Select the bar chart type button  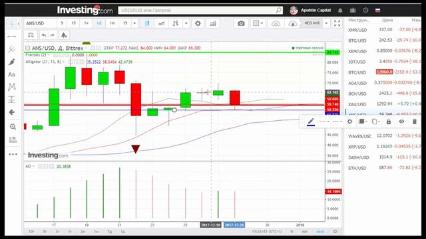coord(176,24)
